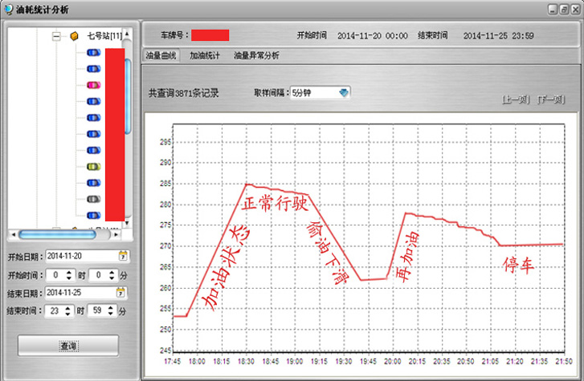The width and height of the screenshot is (584, 381).
Task: Click the yellow-green car icon in tree
Action: point(93,166)
